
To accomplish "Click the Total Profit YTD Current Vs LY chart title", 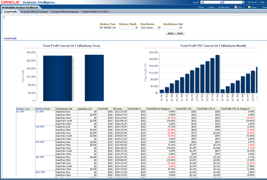I will point(213,46).
